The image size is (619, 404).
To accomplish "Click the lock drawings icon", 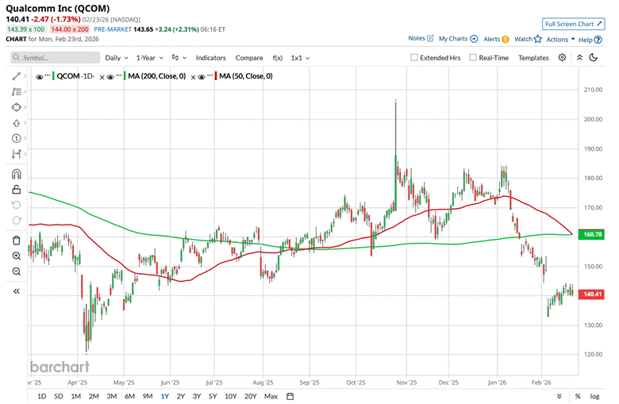I will [16, 189].
